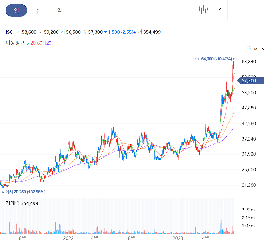Zoom out using the minus icon

click(242, 10)
